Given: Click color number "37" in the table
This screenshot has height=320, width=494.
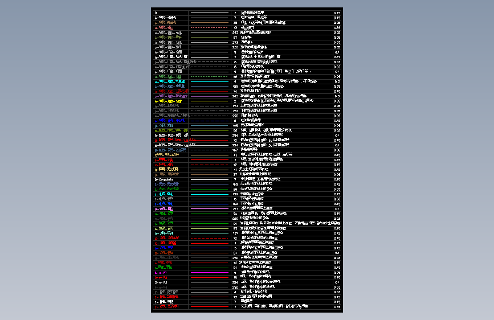Looking at the screenshot, I should (x=235, y=174).
